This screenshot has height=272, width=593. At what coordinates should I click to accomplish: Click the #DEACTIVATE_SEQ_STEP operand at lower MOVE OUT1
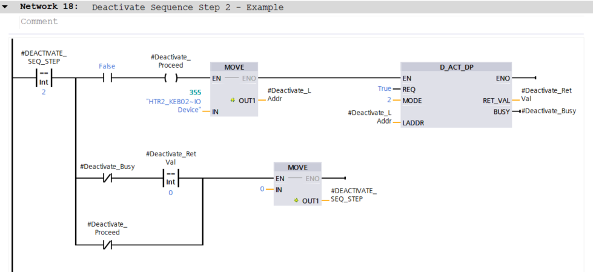(x=354, y=195)
